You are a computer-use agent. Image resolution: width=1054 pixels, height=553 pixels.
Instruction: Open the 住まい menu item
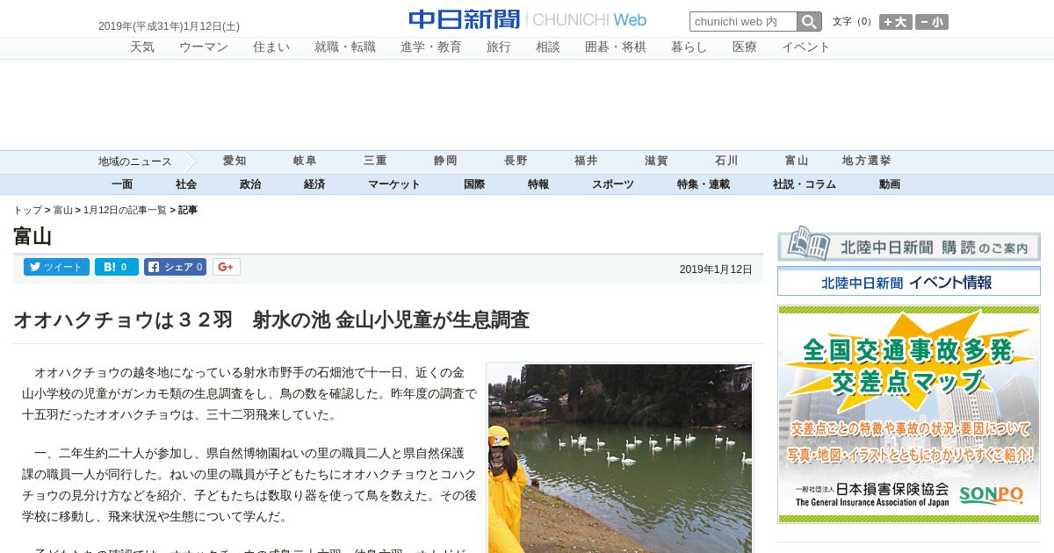click(x=271, y=47)
